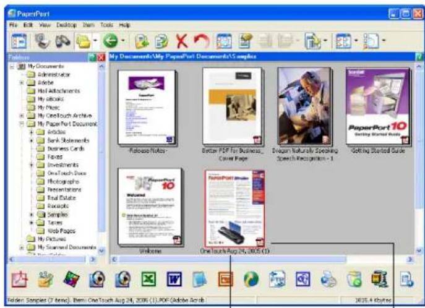Click the colorful image editor send-to icon
The width and height of the screenshot is (425, 308).
coord(71,280)
